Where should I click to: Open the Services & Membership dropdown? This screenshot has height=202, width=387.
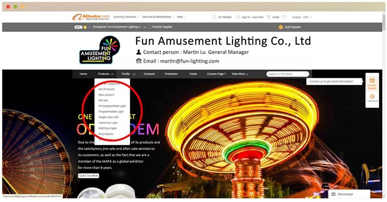[158, 17]
